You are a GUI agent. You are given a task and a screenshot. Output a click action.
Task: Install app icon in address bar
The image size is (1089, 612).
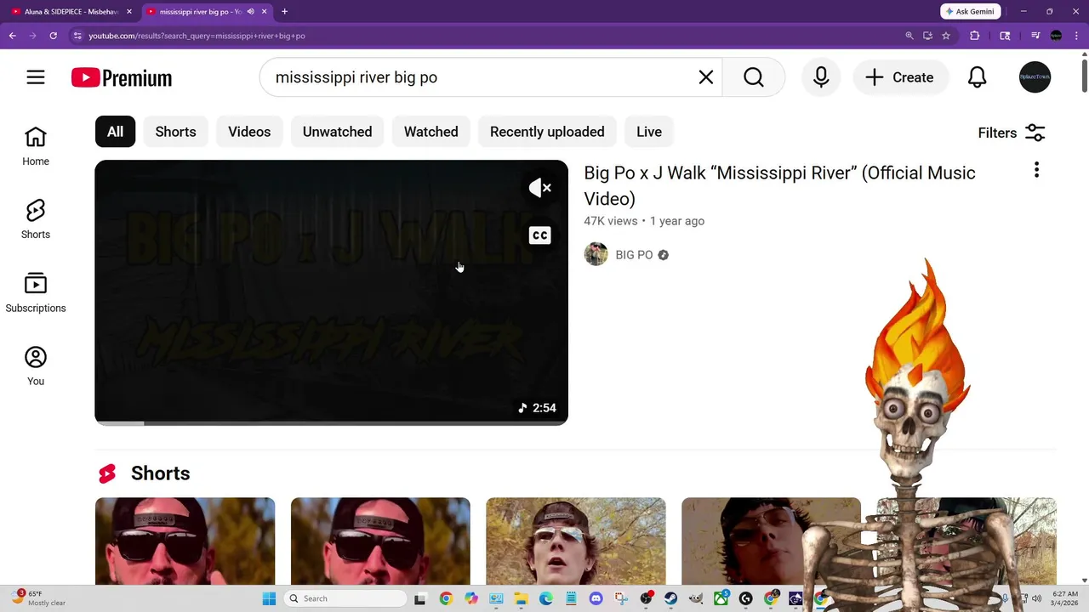pyautogui.click(x=927, y=36)
